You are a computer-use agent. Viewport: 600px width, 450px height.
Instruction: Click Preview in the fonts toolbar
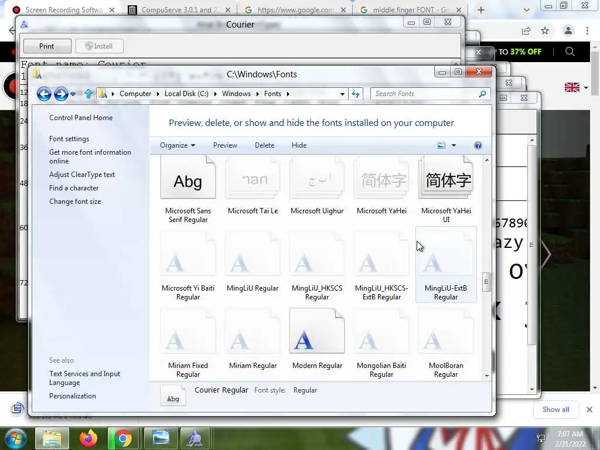pyautogui.click(x=225, y=145)
